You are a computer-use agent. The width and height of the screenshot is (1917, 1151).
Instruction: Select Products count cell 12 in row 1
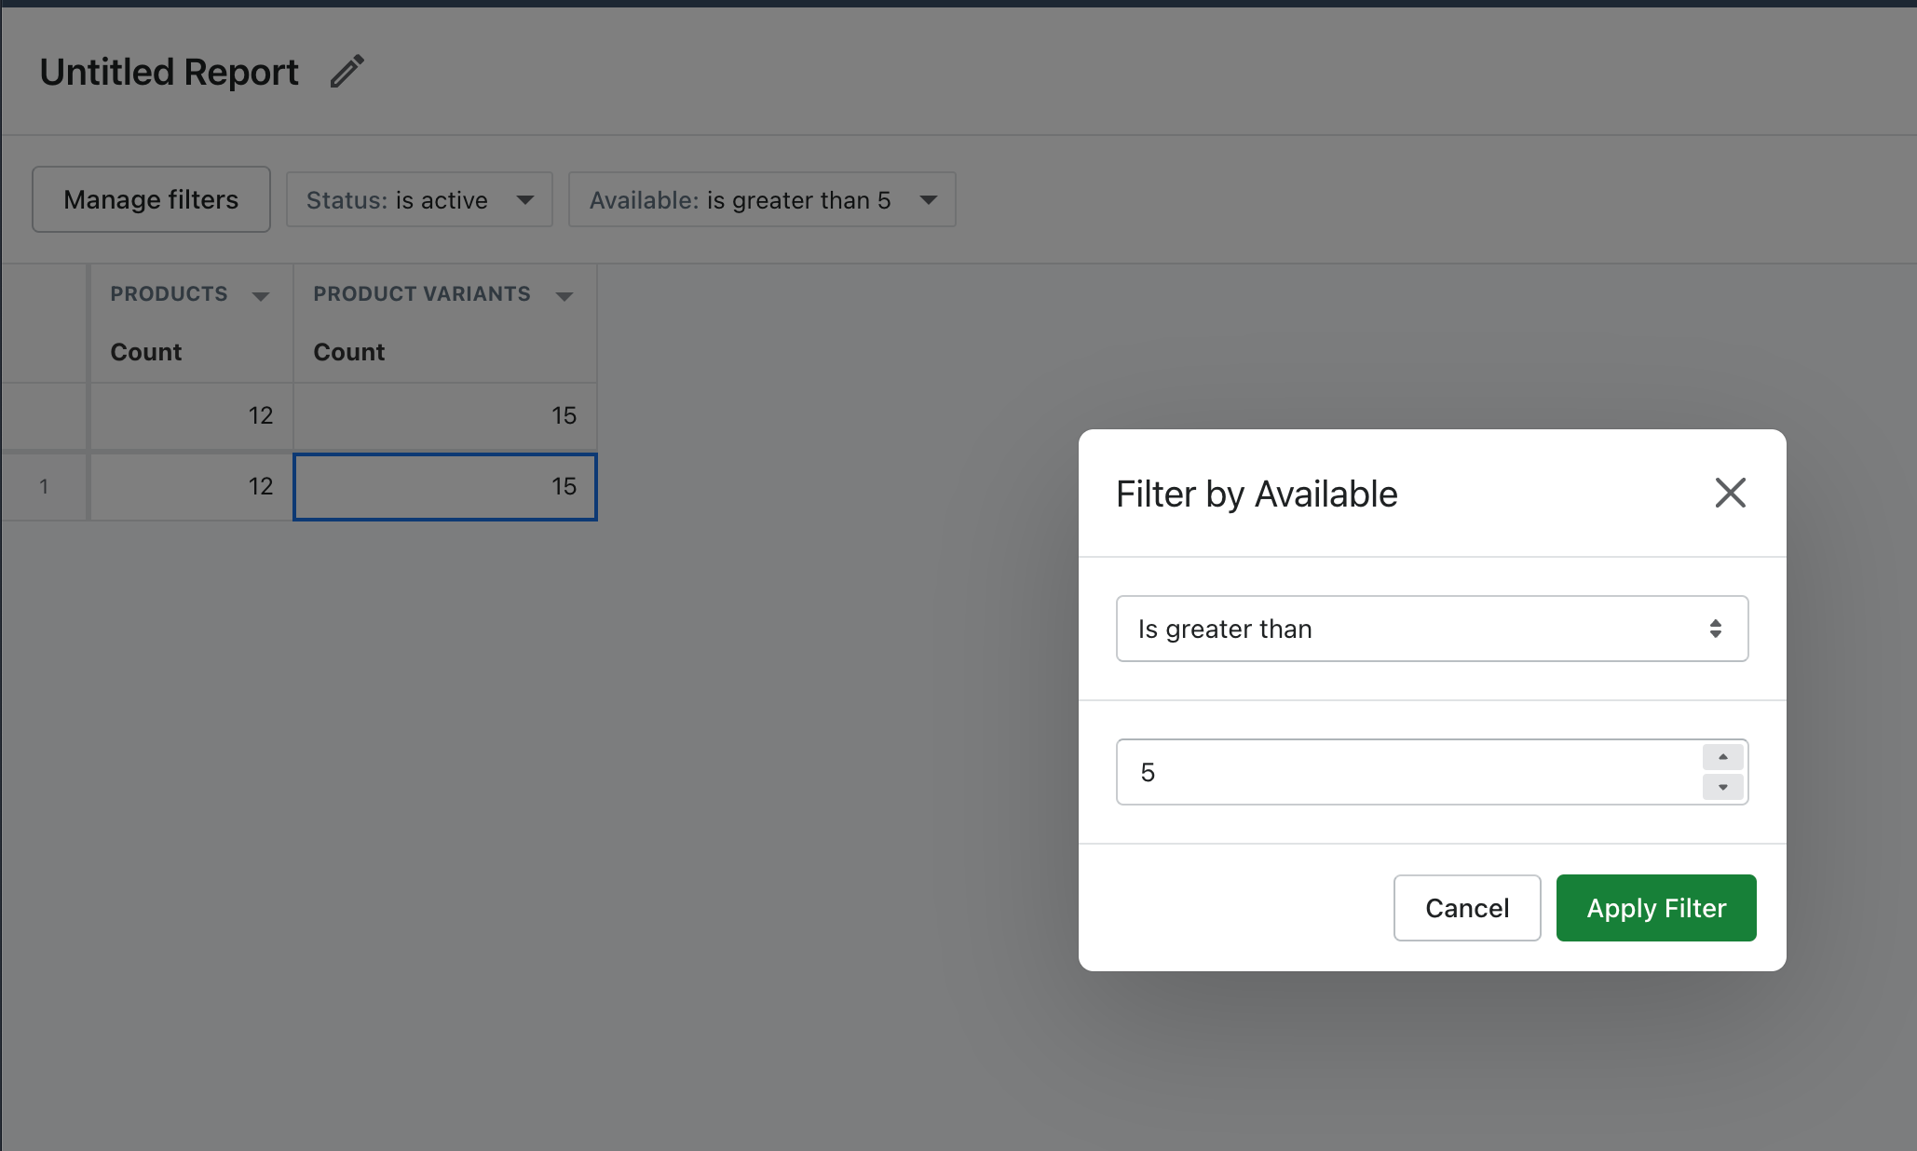pos(192,486)
